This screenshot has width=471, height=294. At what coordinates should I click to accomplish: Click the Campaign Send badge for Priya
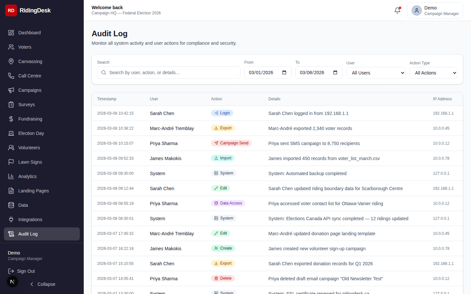(x=231, y=143)
